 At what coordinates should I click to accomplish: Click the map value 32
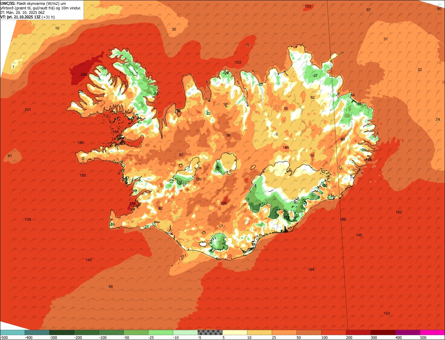pyautogui.click(x=420, y=70)
